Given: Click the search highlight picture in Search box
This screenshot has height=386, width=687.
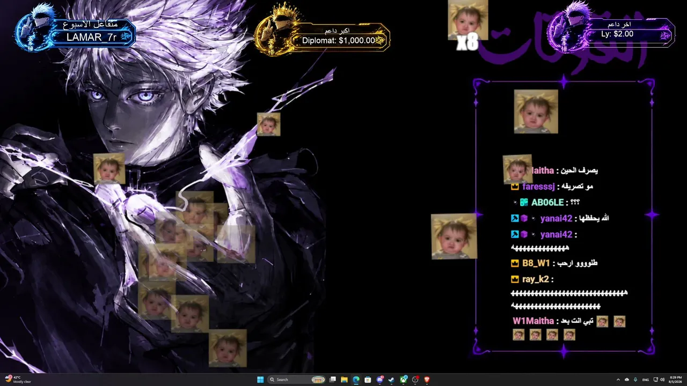Looking at the screenshot, I should coord(318,380).
